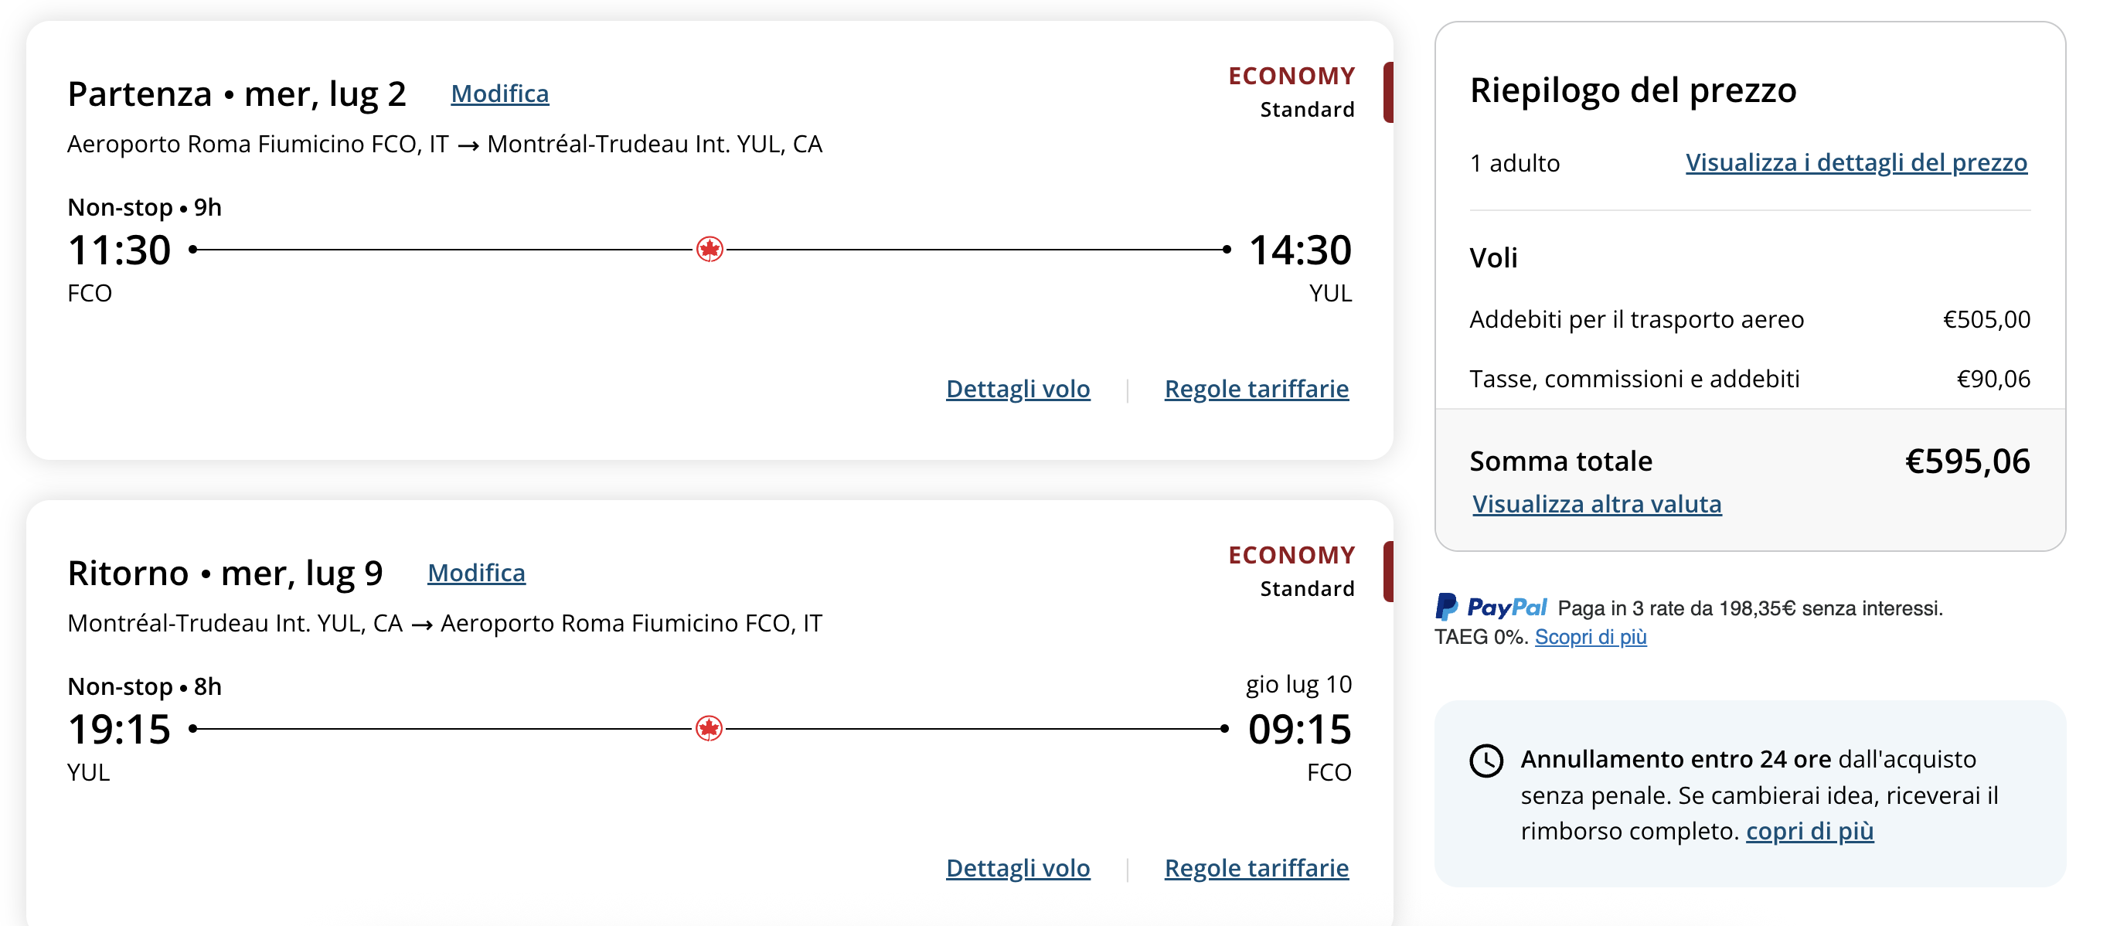Image resolution: width=2110 pixels, height=926 pixels.
Task: Open Dettagli volo for the return flight
Action: pos(1017,868)
